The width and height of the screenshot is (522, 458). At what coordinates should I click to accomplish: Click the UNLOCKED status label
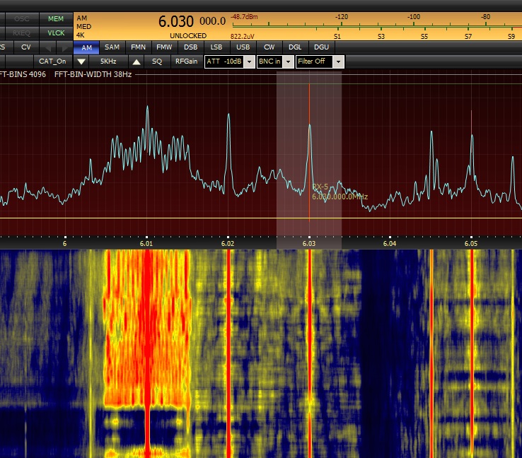point(188,35)
